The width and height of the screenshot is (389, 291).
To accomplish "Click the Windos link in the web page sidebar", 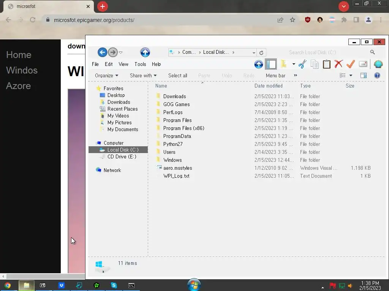I will [x=22, y=70].
